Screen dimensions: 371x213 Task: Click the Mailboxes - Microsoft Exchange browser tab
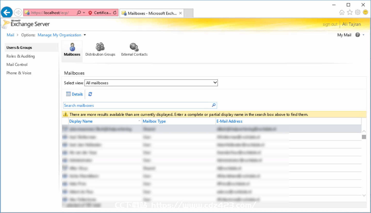(152, 13)
